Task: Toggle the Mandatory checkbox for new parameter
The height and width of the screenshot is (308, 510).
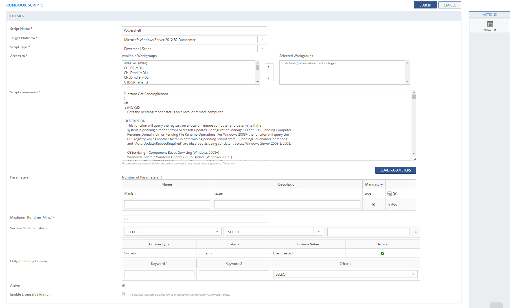Action: coord(374,204)
